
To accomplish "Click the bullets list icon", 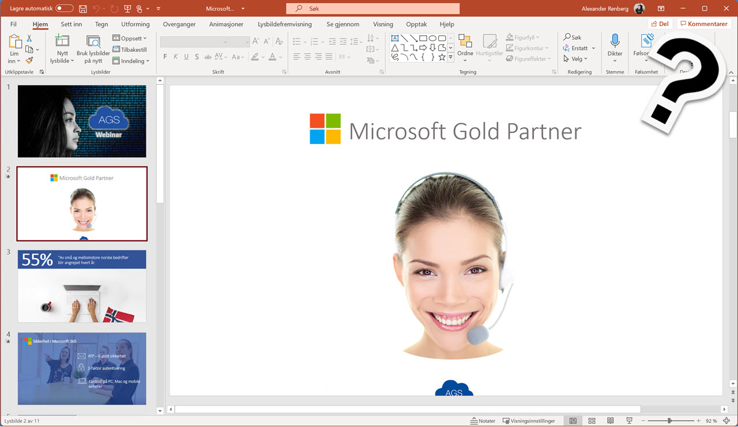I will [296, 41].
